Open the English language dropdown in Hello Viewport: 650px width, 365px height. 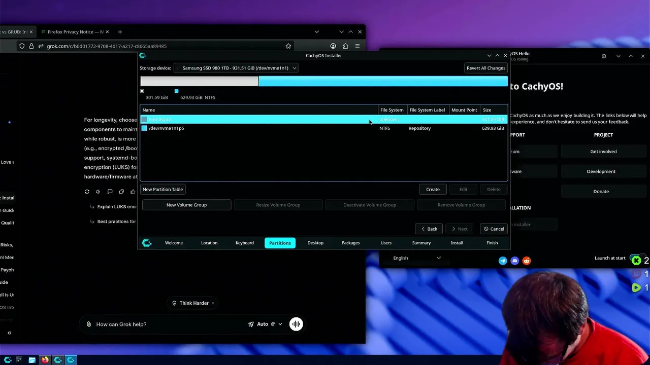[x=416, y=258]
